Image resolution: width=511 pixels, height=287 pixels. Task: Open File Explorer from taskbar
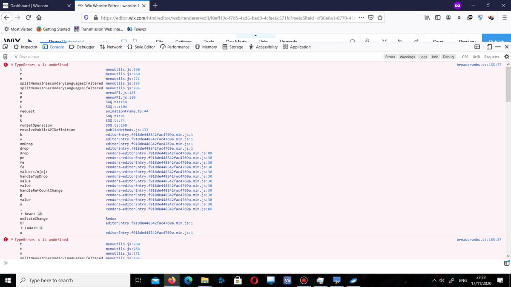coord(205,280)
